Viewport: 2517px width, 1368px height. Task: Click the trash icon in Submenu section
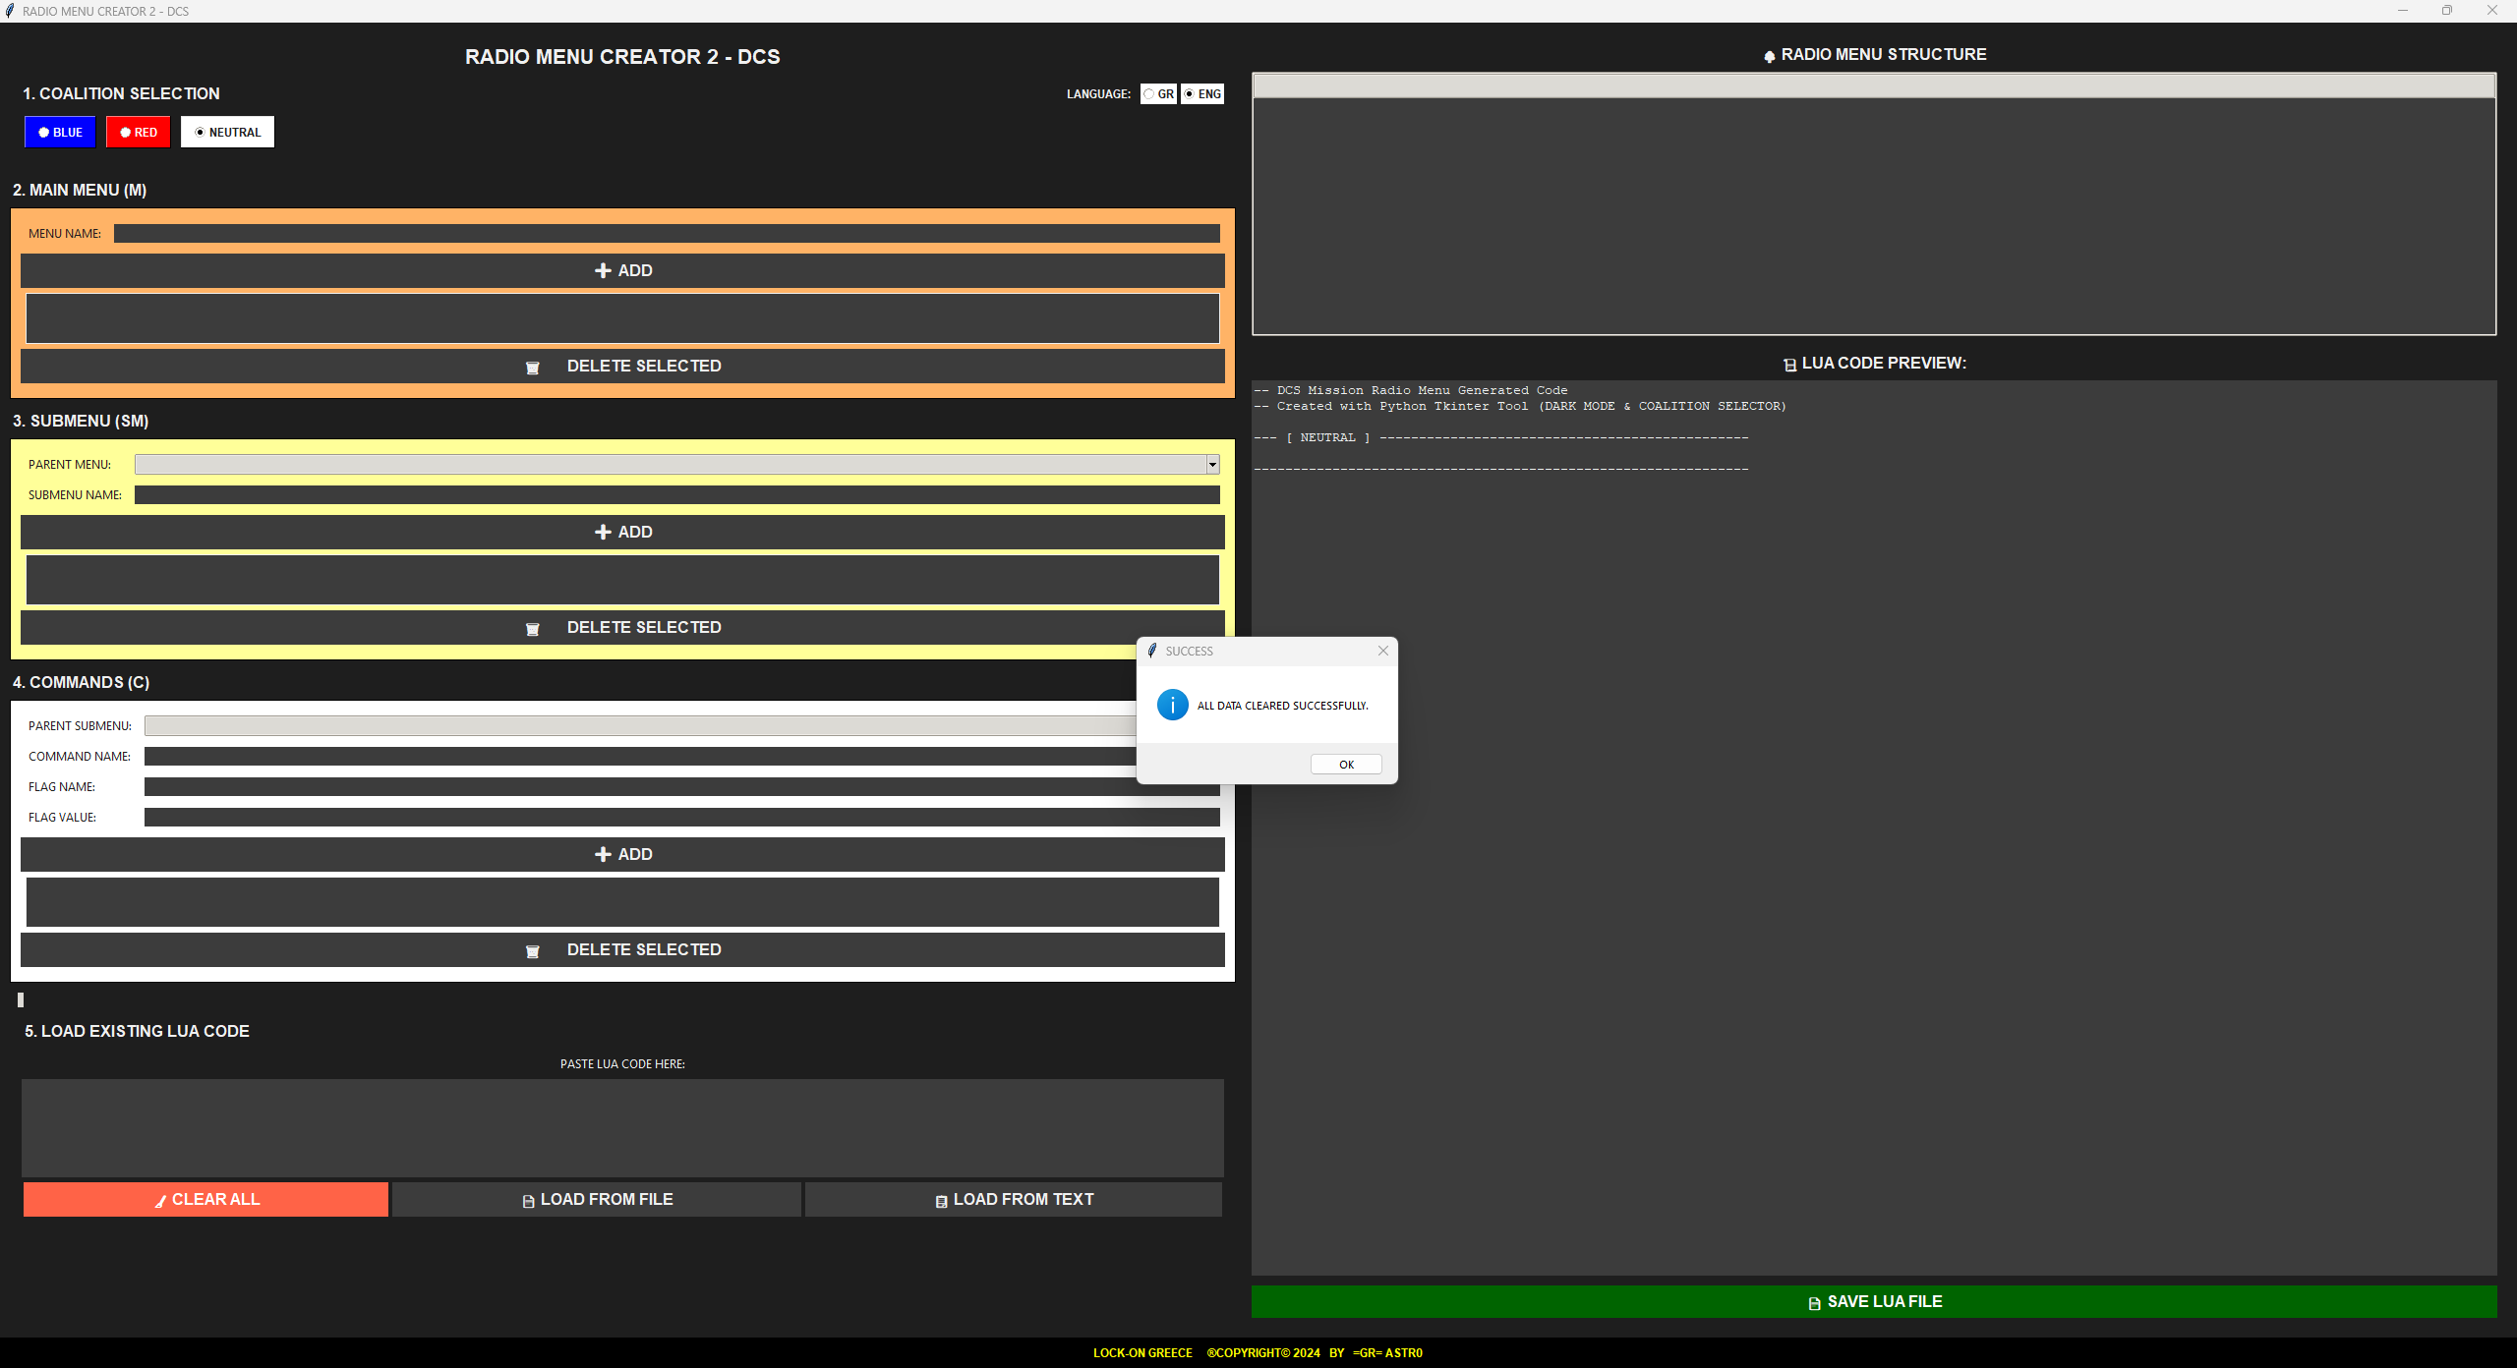pyautogui.click(x=533, y=629)
